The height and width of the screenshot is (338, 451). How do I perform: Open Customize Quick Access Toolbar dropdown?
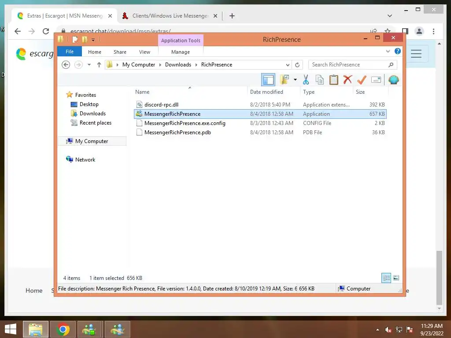pos(93,40)
